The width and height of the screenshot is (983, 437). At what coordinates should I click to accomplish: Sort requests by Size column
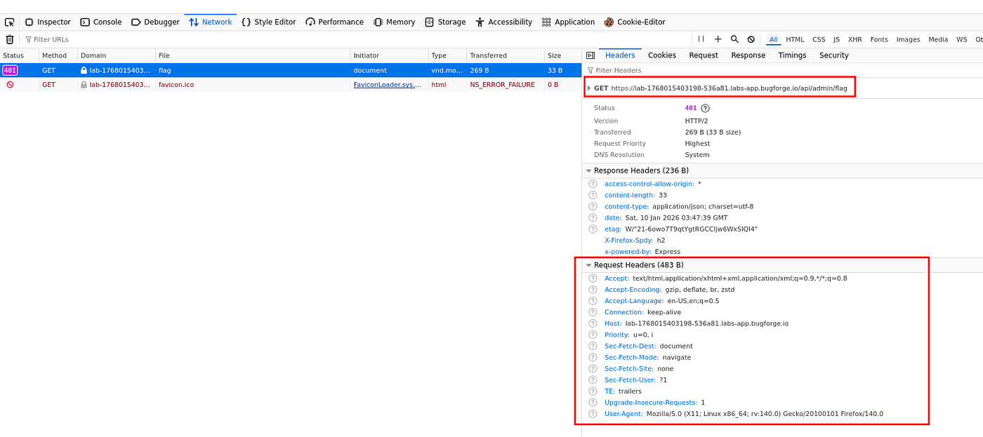(562, 55)
